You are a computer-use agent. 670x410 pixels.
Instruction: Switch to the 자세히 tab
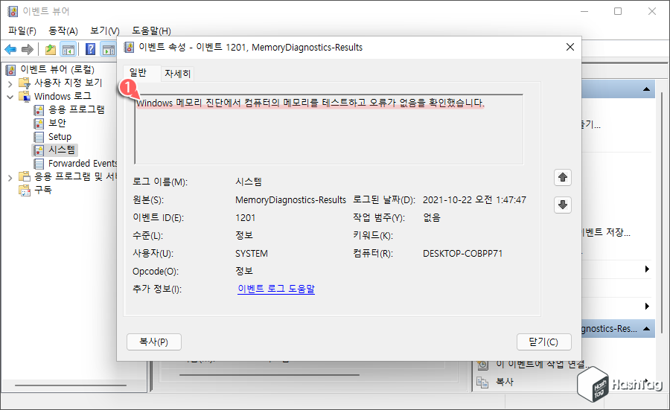(177, 74)
